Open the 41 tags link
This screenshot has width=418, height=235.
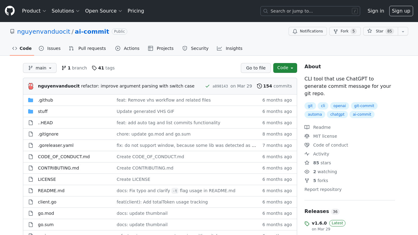[x=103, y=68]
